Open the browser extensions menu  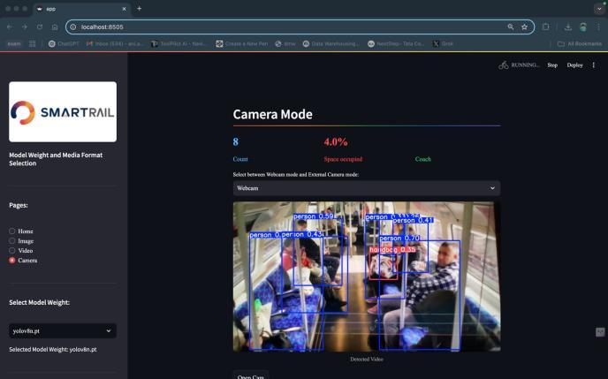[545, 27]
